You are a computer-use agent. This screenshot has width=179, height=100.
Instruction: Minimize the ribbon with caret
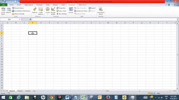(166, 5)
